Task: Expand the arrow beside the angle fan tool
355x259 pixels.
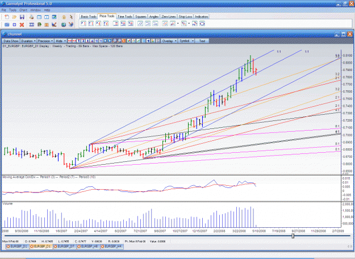Action: [x=178, y=23]
